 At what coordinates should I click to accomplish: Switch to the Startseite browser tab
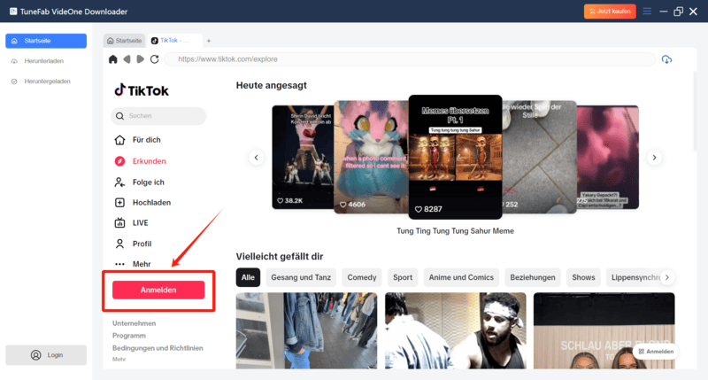[124, 41]
